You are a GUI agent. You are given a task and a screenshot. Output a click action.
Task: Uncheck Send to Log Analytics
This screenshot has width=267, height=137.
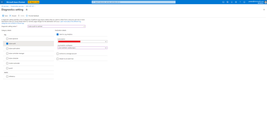pyautogui.click(x=58, y=34)
